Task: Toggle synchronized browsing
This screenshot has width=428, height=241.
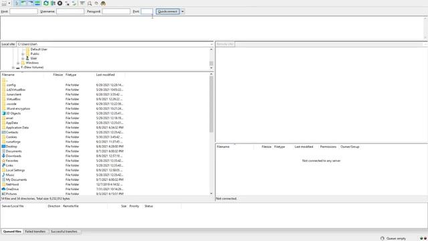Action: click(x=96, y=3)
